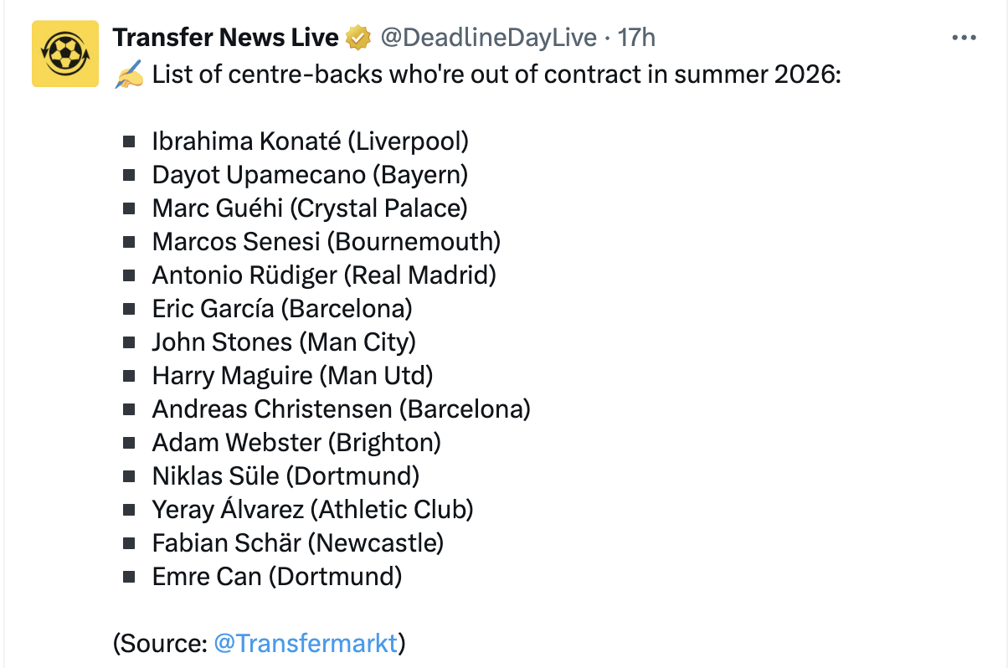The height and width of the screenshot is (668, 1008).
Task: Follow the @Transfermarkt source link
Action: point(306,643)
